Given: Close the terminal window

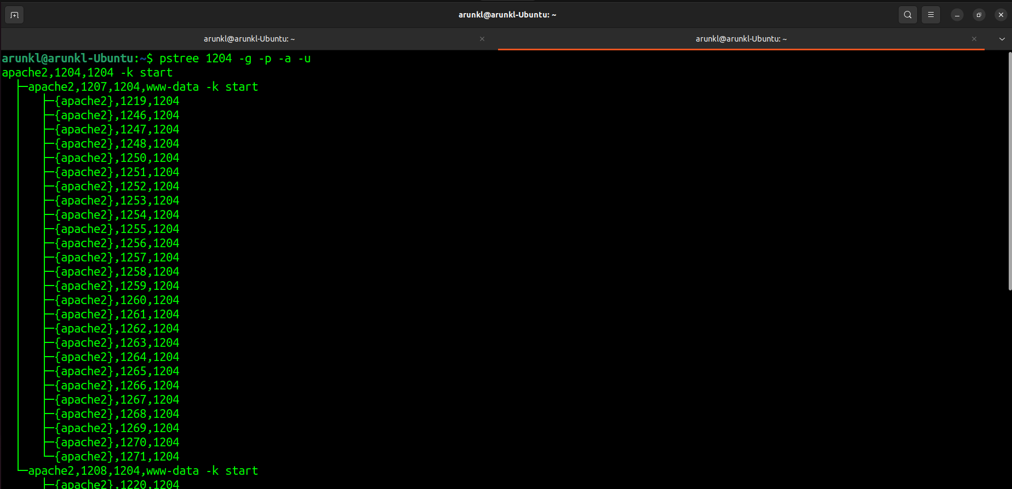Looking at the screenshot, I should click(1001, 15).
